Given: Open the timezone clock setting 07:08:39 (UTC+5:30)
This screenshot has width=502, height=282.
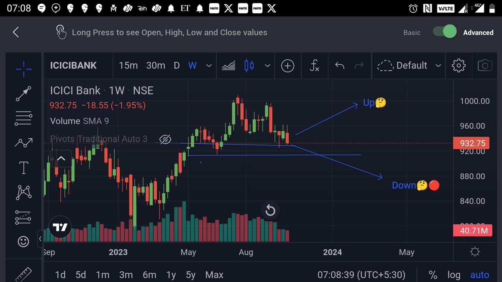Looking at the screenshot, I should (x=361, y=275).
